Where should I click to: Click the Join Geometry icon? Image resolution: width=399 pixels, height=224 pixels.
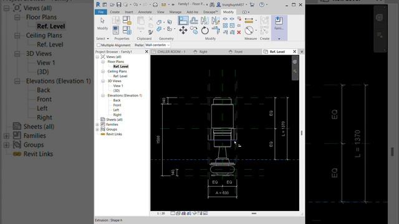click(x=159, y=29)
